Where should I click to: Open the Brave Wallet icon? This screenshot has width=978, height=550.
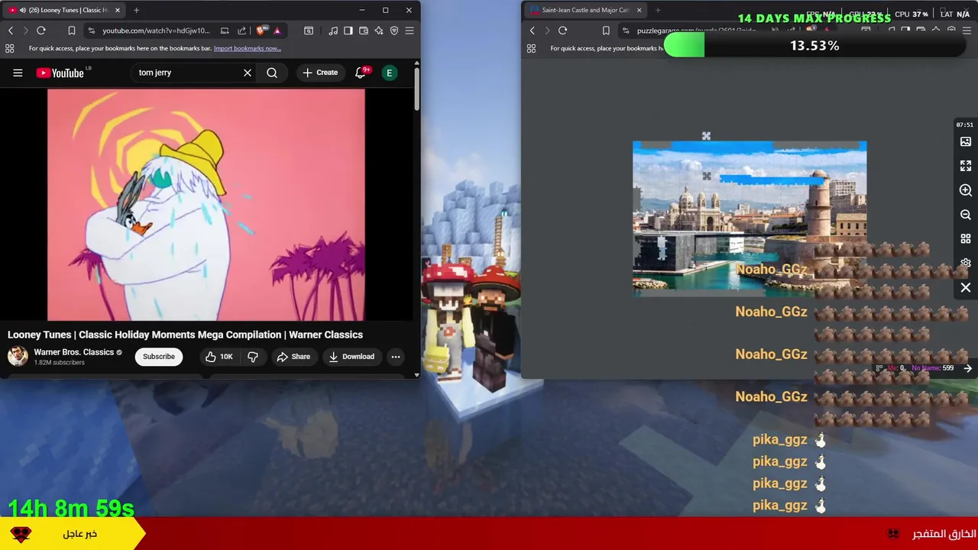[x=364, y=31]
